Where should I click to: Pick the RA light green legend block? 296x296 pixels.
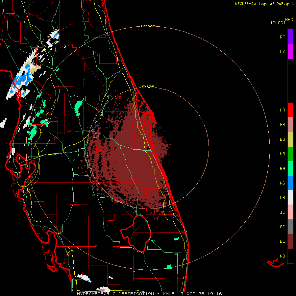click(x=290, y=168)
